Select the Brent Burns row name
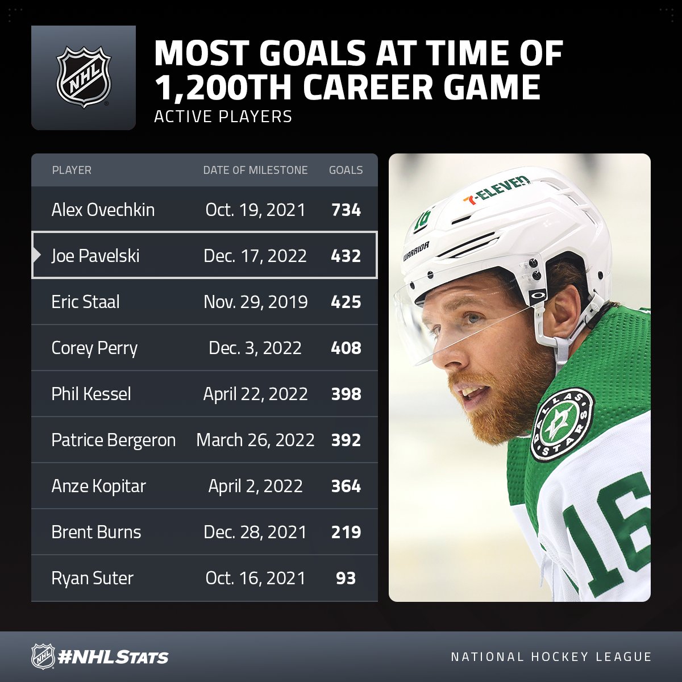Viewport: 682px width, 682px height. pyautogui.click(x=96, y=532)
